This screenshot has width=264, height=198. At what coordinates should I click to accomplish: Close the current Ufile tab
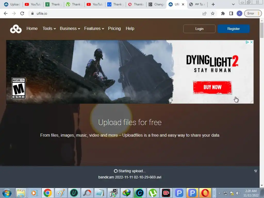pos(183,4)
